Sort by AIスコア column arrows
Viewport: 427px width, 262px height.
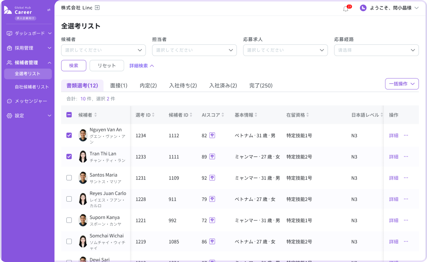coord(223,115)
